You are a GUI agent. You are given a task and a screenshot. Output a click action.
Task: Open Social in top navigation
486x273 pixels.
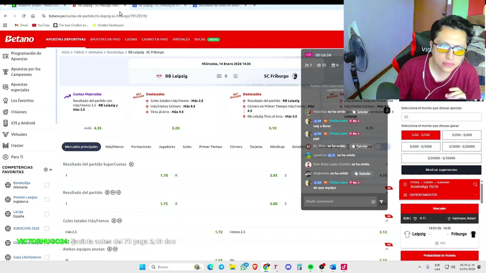200,39
